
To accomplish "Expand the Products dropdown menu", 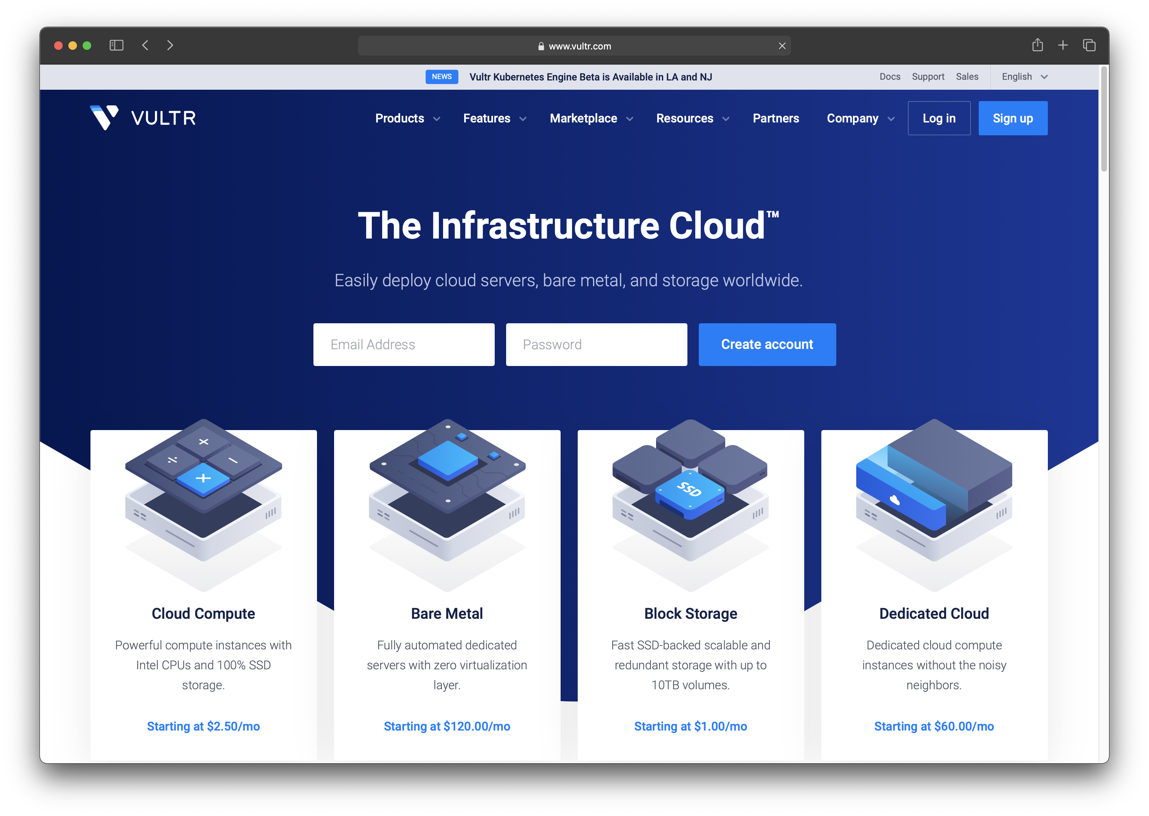I will (407, 119).
